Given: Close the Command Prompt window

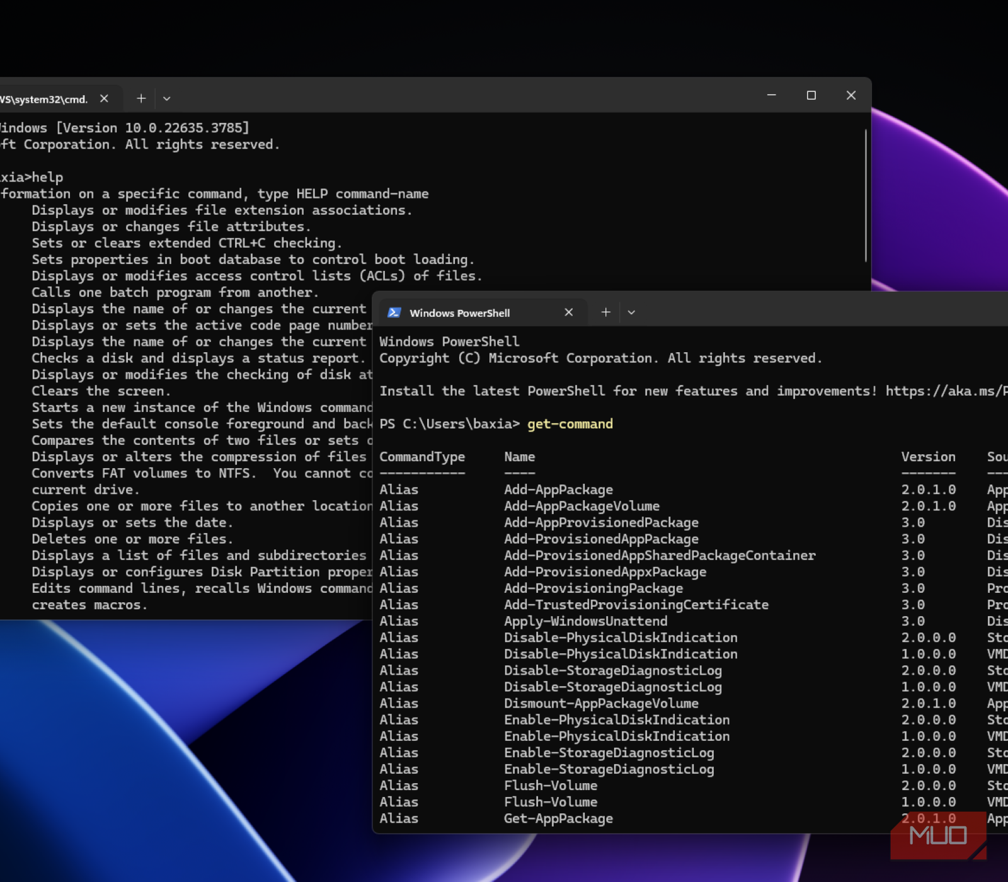Looking at the screenshot, I should (x=851, y=95).
